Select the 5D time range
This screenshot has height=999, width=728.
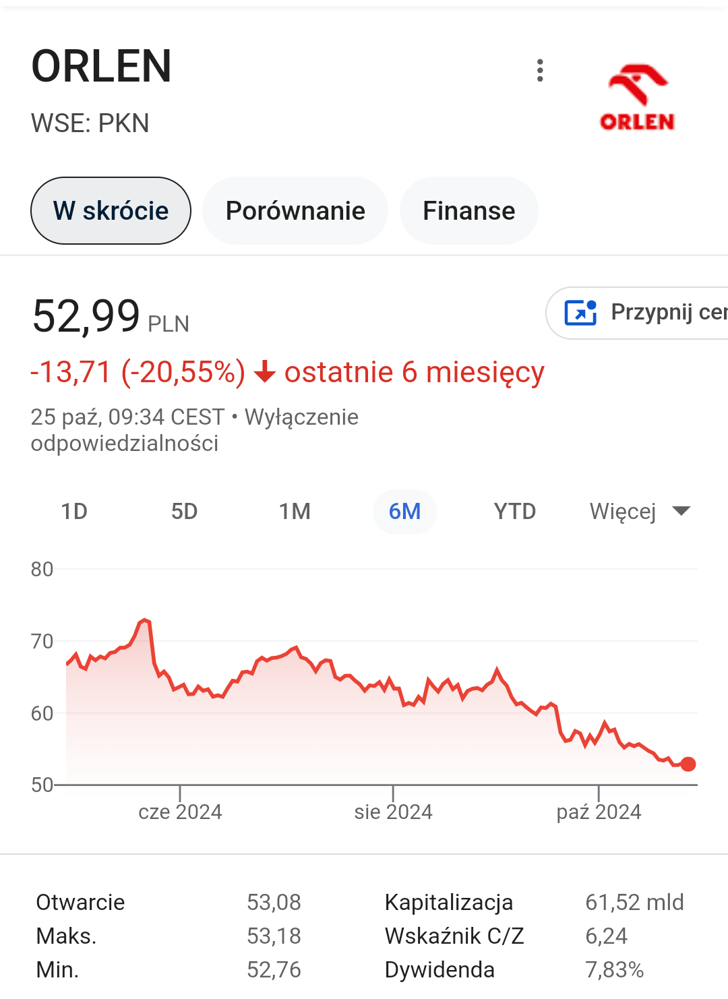coord(184,512)
